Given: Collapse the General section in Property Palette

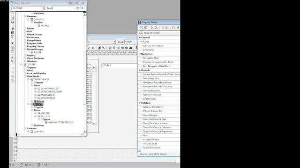Looking at the screenshot, I should 140,38.
